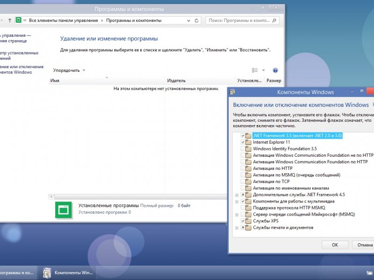Click Программы и компоненты breadcrumb
The image size is (374, 280).
[134, 21]
